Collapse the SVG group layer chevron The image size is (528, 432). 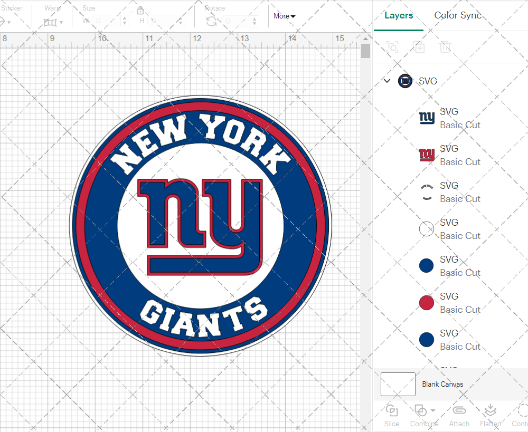pos(387,81)
